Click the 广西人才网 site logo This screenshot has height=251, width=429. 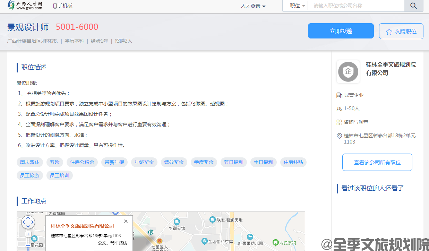click(x=25, y=6)
